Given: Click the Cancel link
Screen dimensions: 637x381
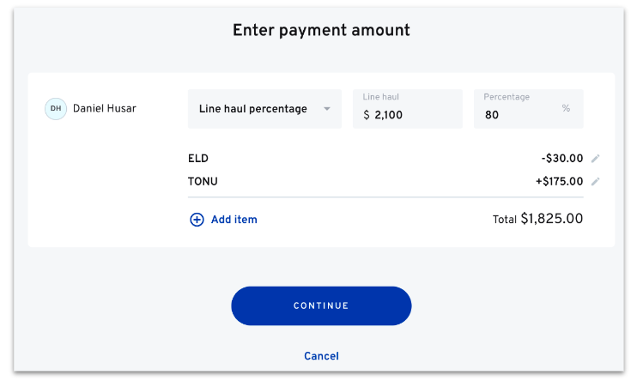Looking at the screenshot, I should coord(321,356).
